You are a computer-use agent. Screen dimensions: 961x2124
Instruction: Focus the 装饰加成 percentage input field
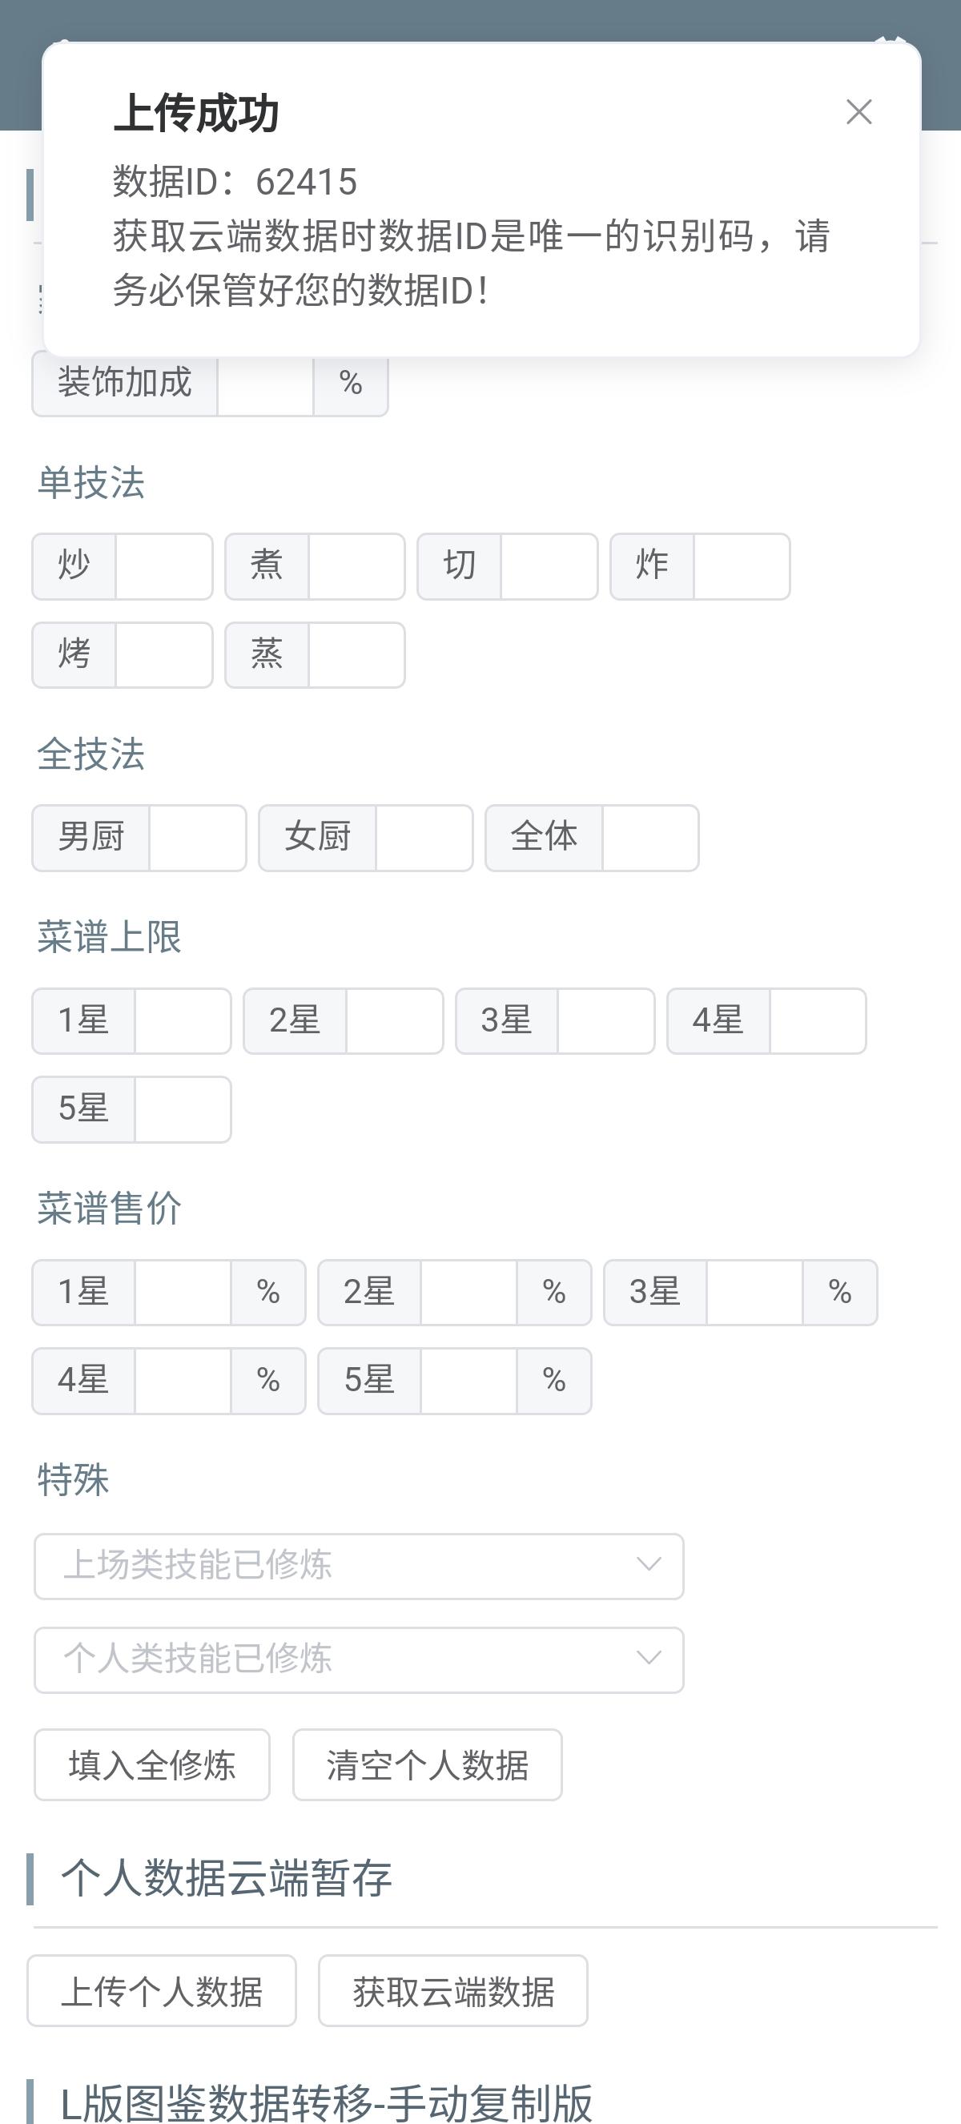[x=264, y=384]
